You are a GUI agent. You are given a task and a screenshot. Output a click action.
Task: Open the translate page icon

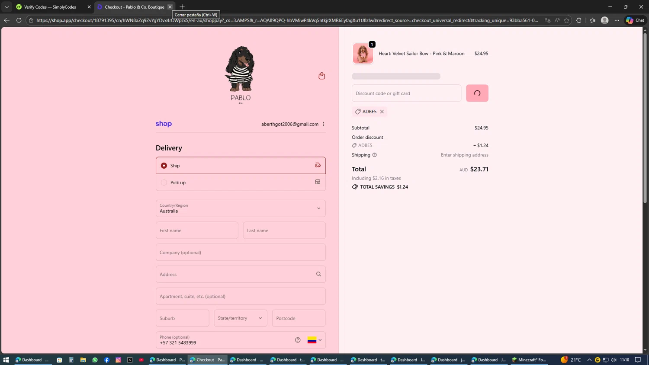(547, 20)
